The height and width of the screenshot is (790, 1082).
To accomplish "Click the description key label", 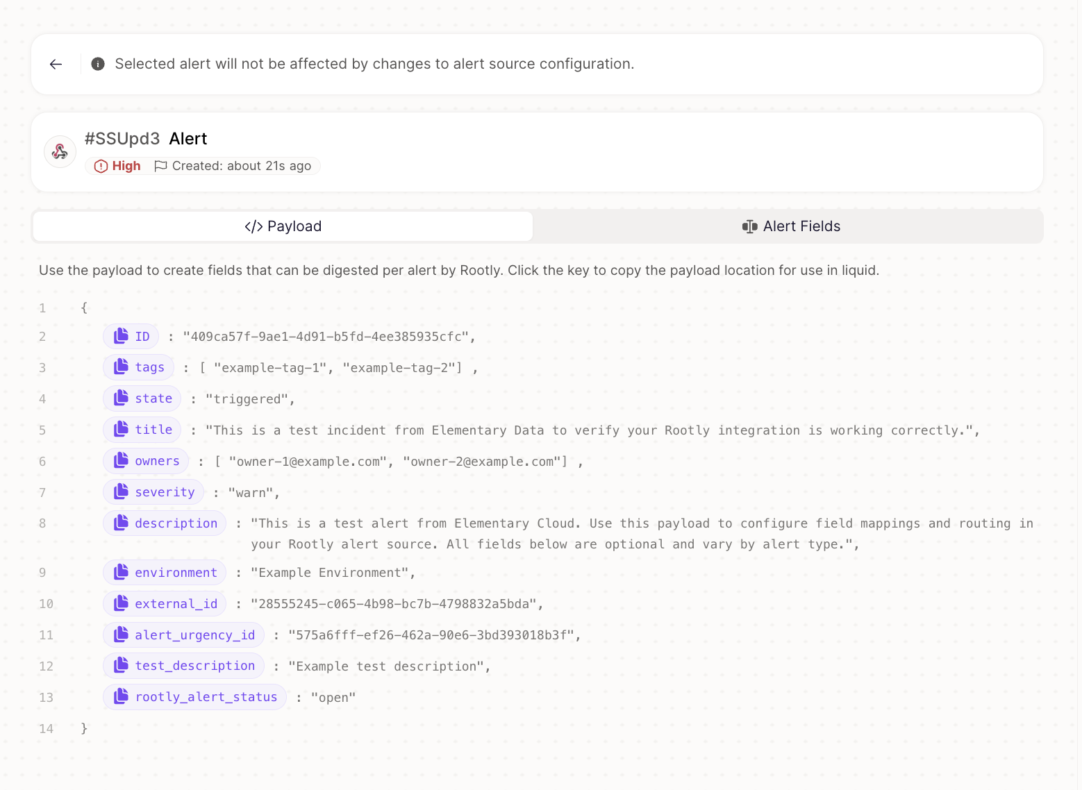I will point(176,523).
